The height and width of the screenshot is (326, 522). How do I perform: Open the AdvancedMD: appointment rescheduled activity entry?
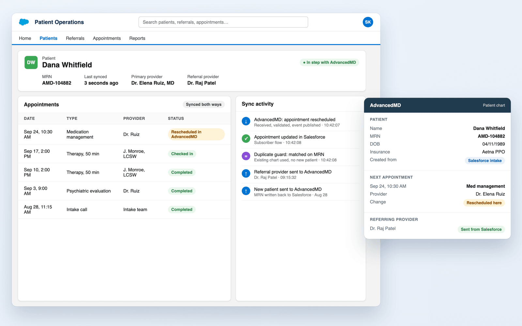click(300, 122)
